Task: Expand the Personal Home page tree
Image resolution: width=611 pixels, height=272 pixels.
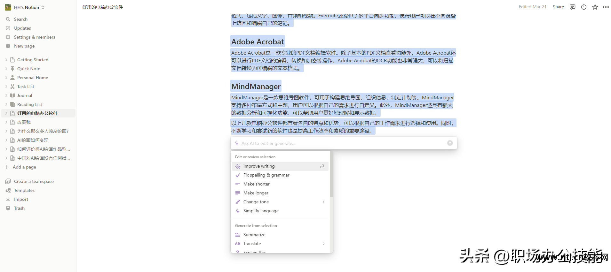Action: click(x=6, y=78)
